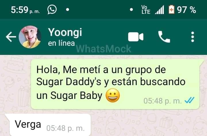This screenshot has width=207, height=136.
Task: Open Yoongi's profile picture
Action: tap(30, 37)
